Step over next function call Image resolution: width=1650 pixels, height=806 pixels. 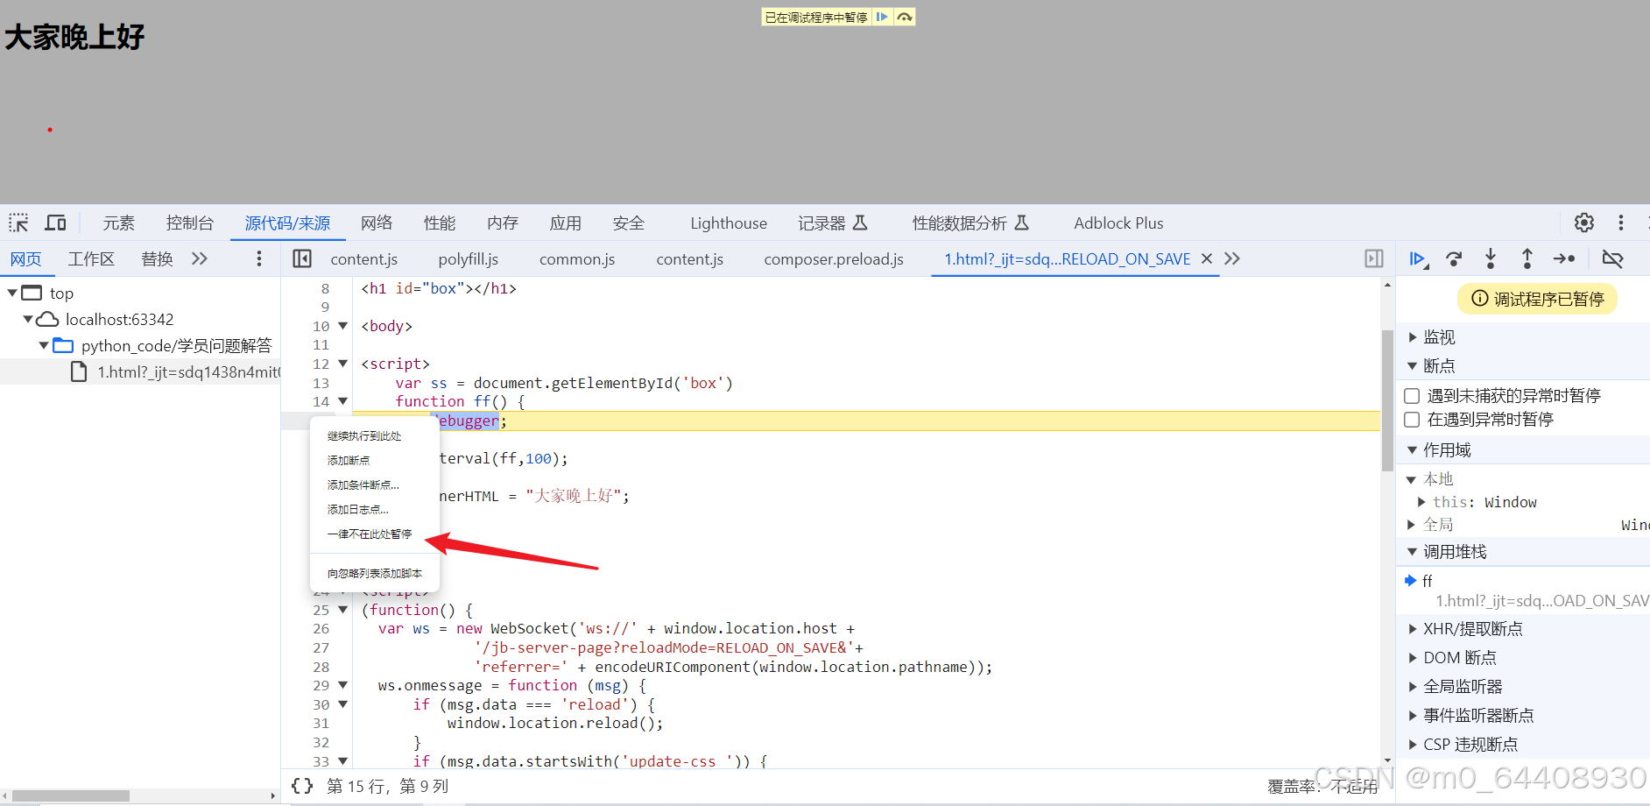click(x=1454, y=258)
